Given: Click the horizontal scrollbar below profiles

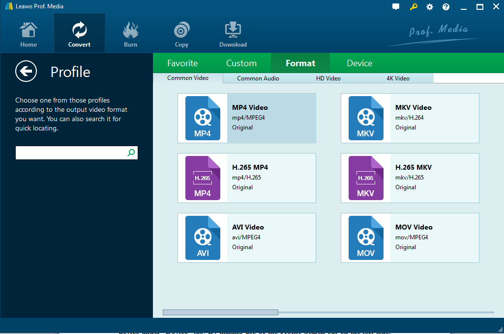Looking at the screenshot, I should [220, 312].
